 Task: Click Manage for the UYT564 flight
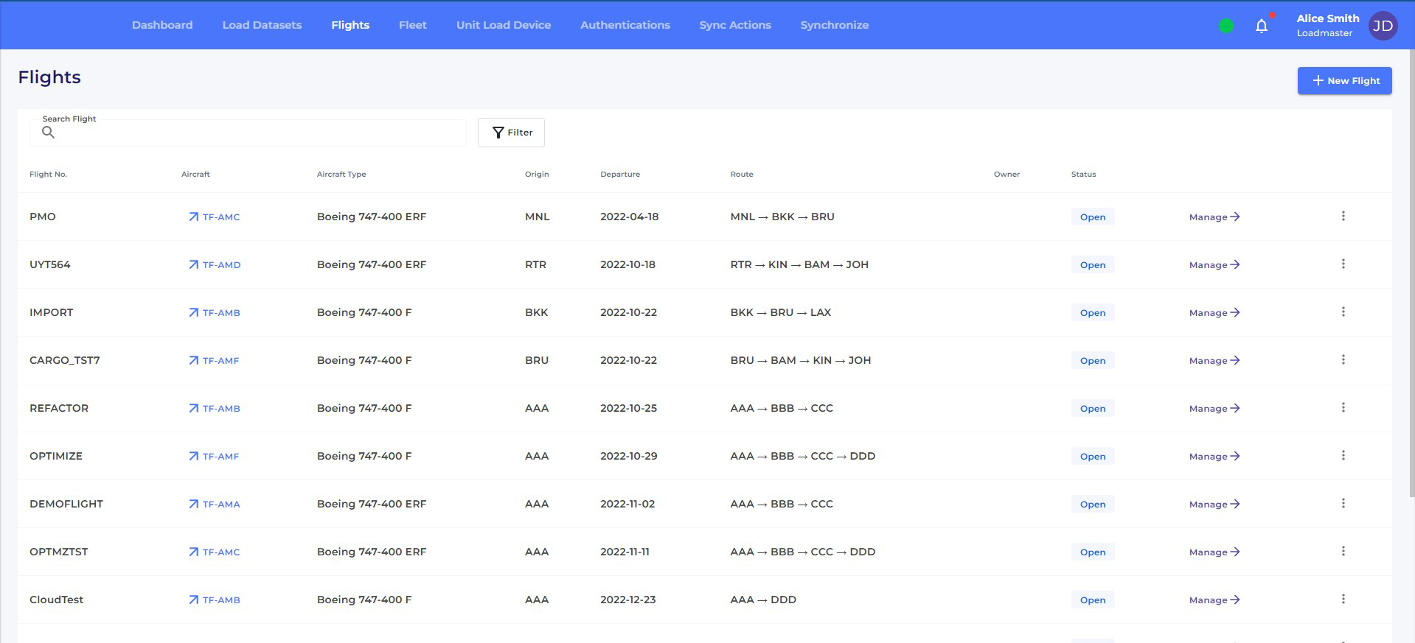(x=1214, y=265)
